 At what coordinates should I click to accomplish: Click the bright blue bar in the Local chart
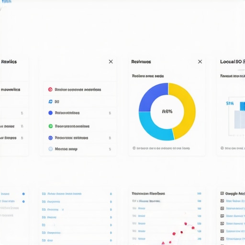[243, 106]
